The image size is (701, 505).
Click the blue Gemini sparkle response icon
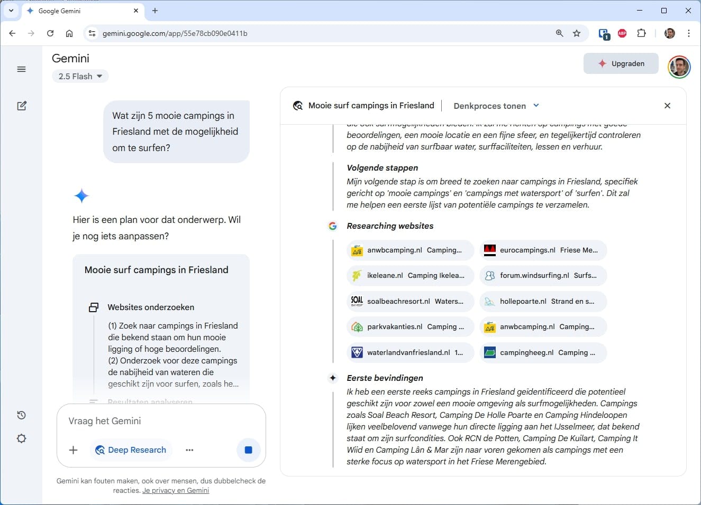pos(81,196)
